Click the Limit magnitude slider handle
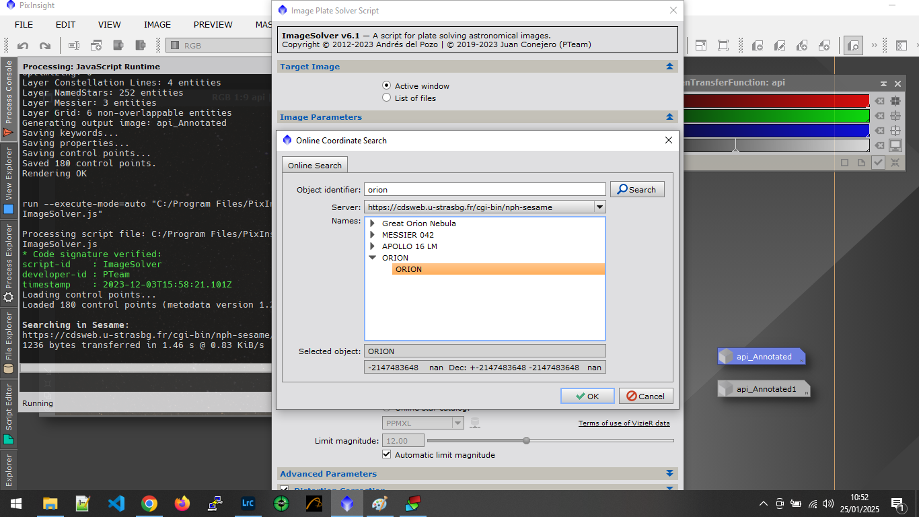This screenshot has height=517, width=919. point(526,440)
